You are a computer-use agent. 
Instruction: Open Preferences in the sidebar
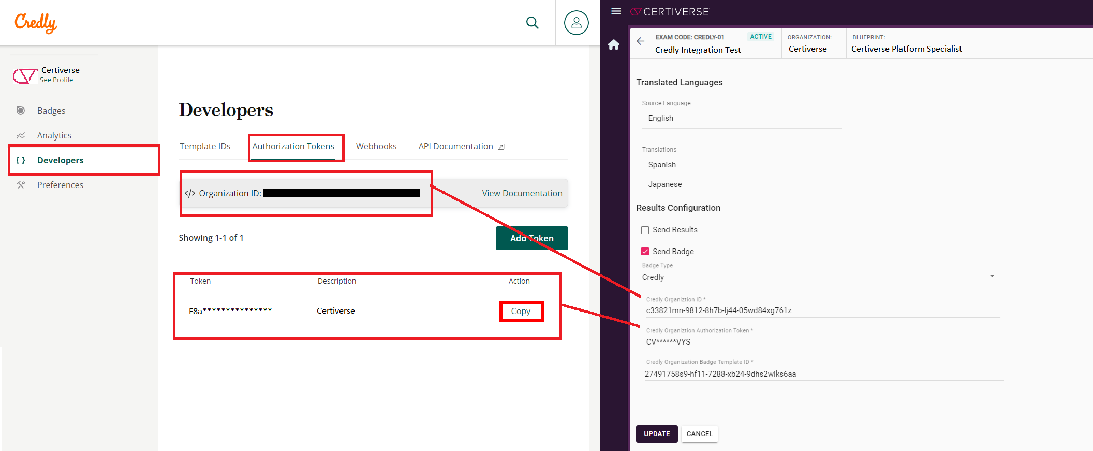[x=60, y=185]
